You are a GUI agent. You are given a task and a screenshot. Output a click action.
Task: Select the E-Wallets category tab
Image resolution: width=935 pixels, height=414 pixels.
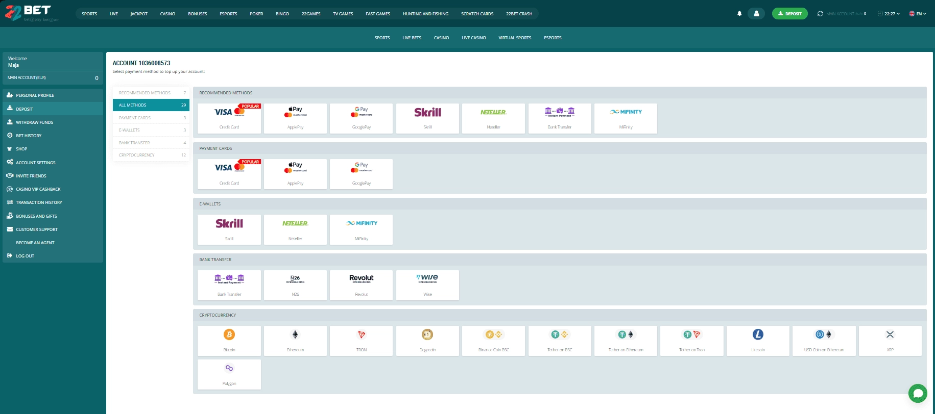pos(151,130)
